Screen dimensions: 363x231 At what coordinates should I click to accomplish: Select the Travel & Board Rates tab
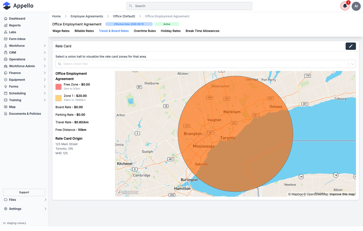point(114,31)
